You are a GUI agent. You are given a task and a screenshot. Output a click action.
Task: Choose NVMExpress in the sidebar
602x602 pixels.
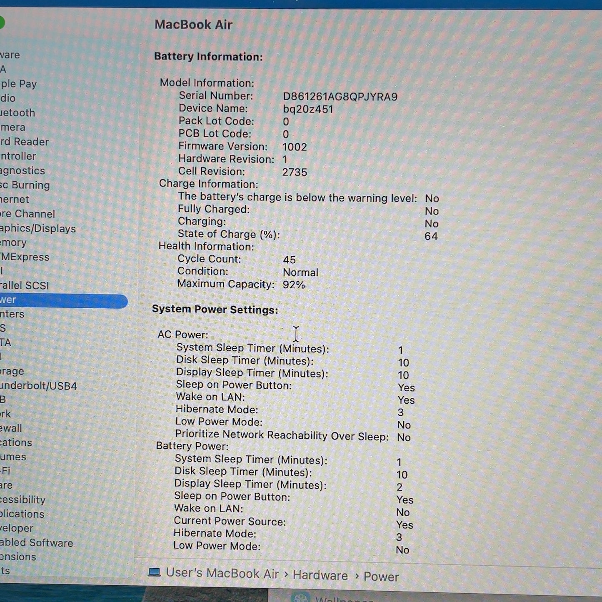25,257
